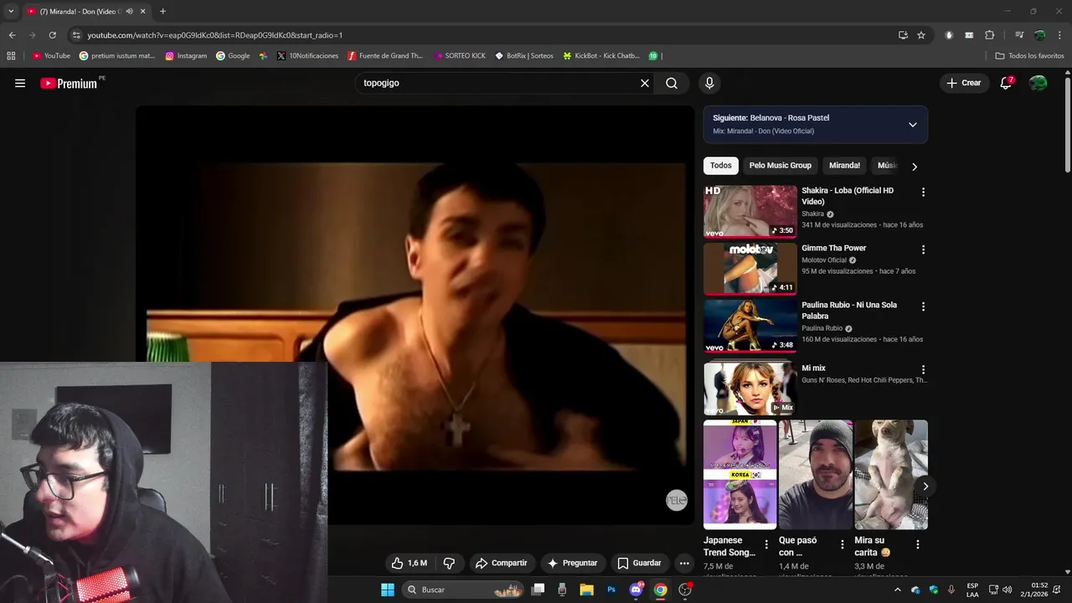Image resolution: width=1072 pixels, height=603 pixels.
Task: Share the video via Compartir
Action: click(x=501, y=563)
